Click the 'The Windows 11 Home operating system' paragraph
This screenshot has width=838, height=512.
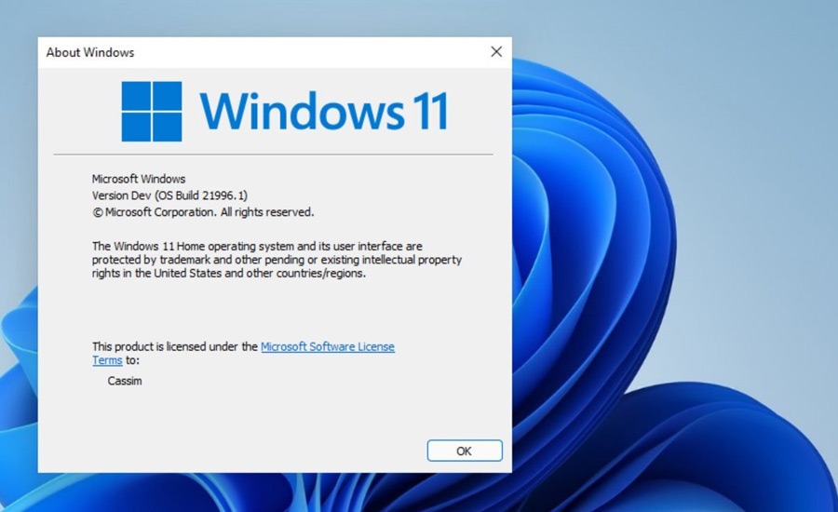pos(277,259)
